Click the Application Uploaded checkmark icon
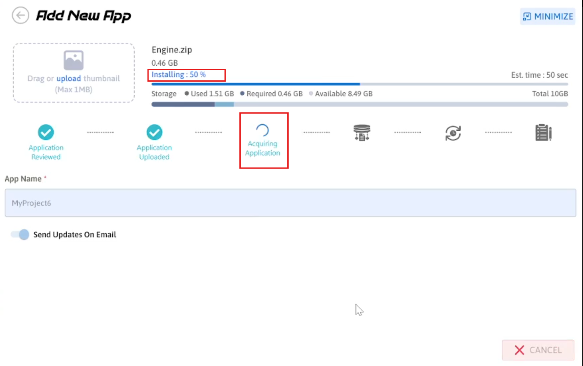The width and height of the screenshot is (583, 366). [x=154, y=132]
